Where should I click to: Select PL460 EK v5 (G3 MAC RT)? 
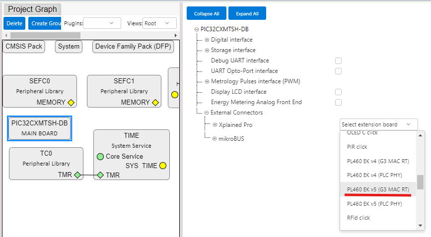click(378, 189)
